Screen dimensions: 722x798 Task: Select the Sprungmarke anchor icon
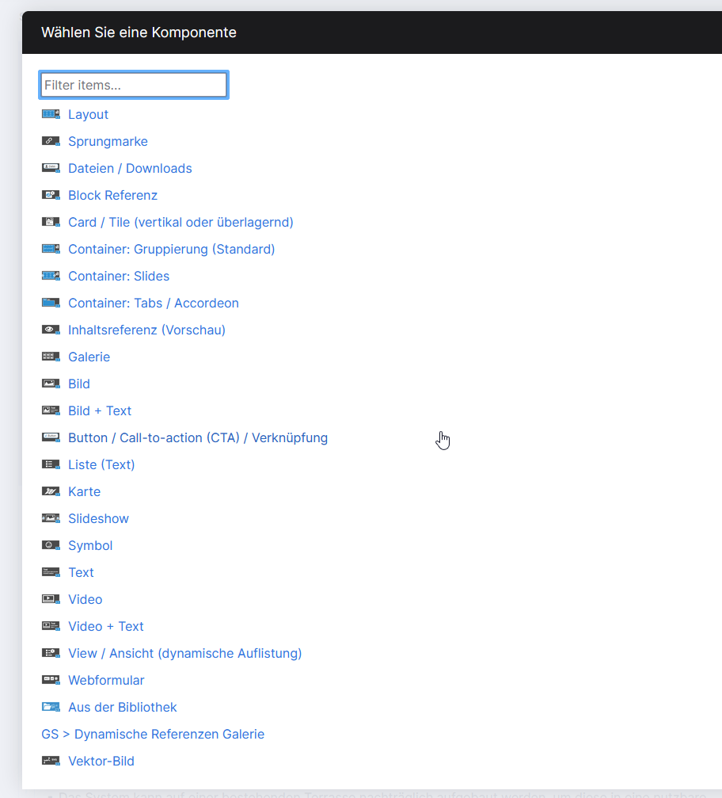(51, 140)
